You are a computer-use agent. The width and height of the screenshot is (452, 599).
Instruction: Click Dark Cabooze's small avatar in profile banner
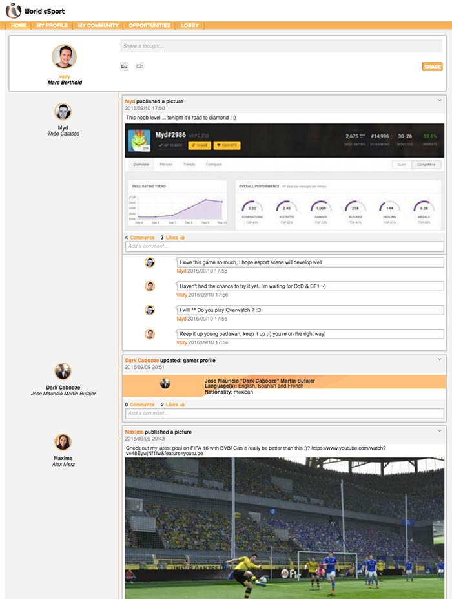tap(165, 383)
